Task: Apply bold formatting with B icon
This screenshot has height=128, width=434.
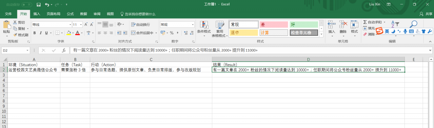Action: tap(35, 33)
